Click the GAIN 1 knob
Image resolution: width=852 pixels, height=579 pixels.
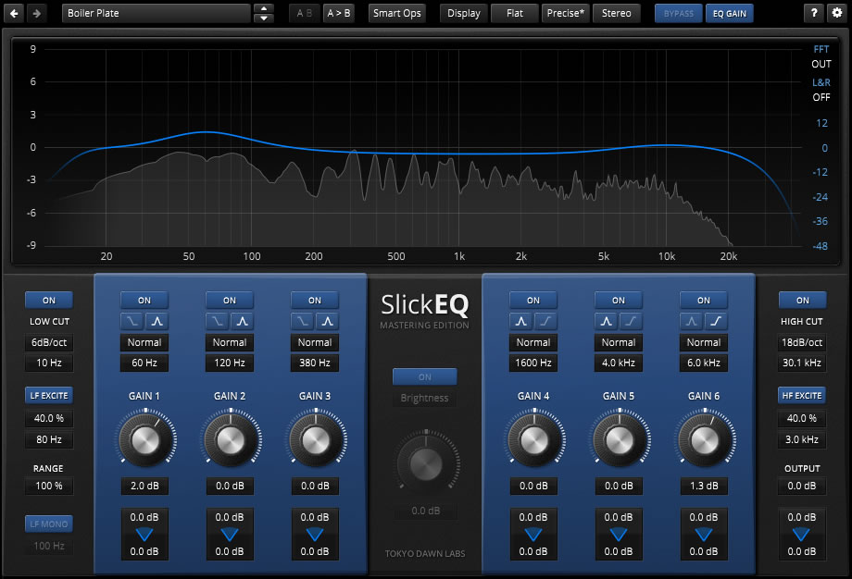(x=145, y=439)
